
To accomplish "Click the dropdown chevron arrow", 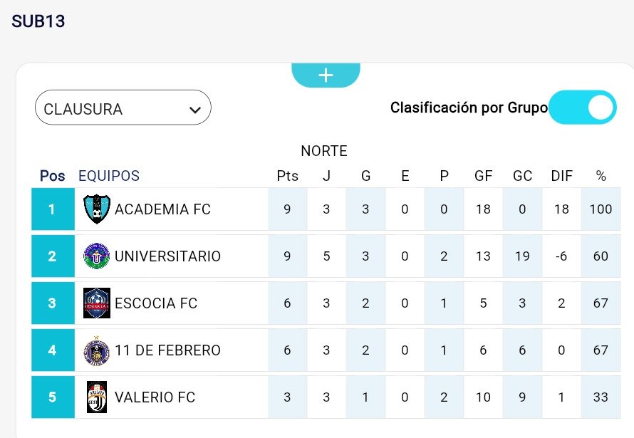I will (194, 110).
